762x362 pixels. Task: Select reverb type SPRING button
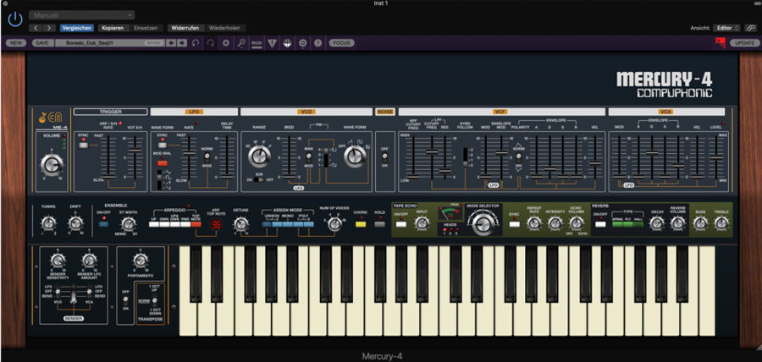pos(618,224)
